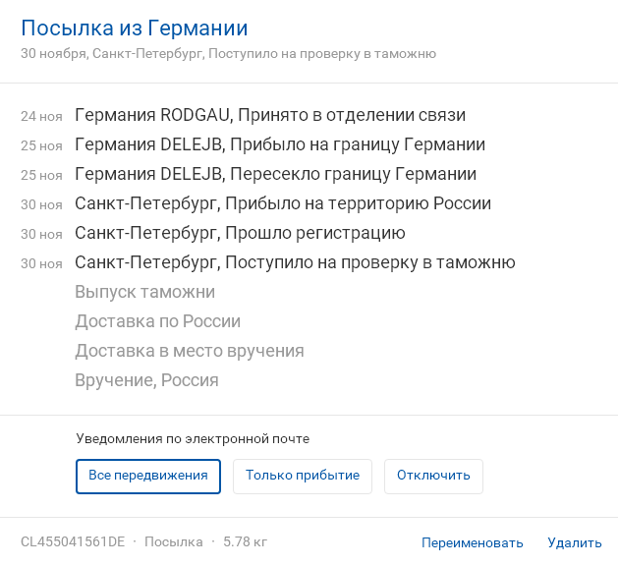Click the tracking number CL455041561DE
Viewport: 618px width, 566px height.
click(x=73, y=541)
